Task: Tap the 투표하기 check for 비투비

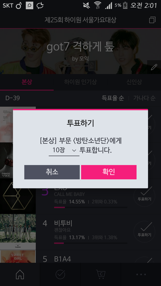Action: point(144,232)
